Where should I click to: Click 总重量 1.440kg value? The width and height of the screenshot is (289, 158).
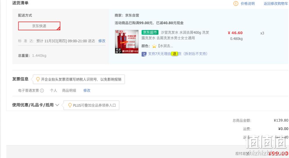point(39,56)
